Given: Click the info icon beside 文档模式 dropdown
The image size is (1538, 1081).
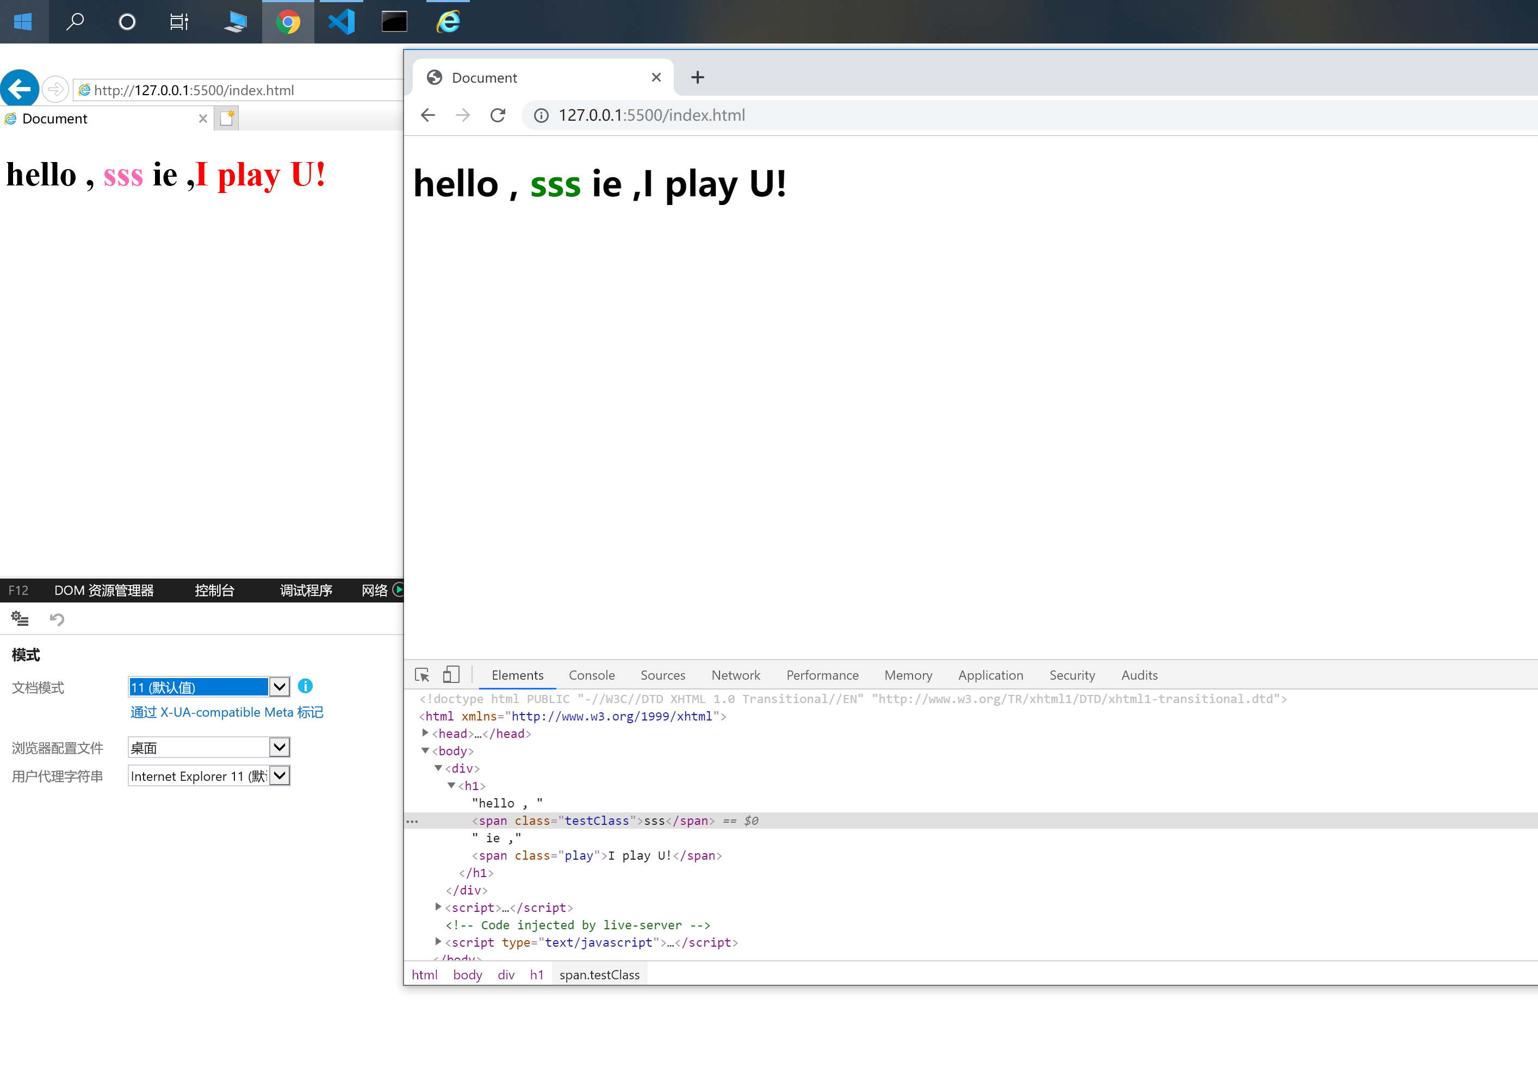Looking at the screenshot, I should pyautogui.click(x=306, y=687).
